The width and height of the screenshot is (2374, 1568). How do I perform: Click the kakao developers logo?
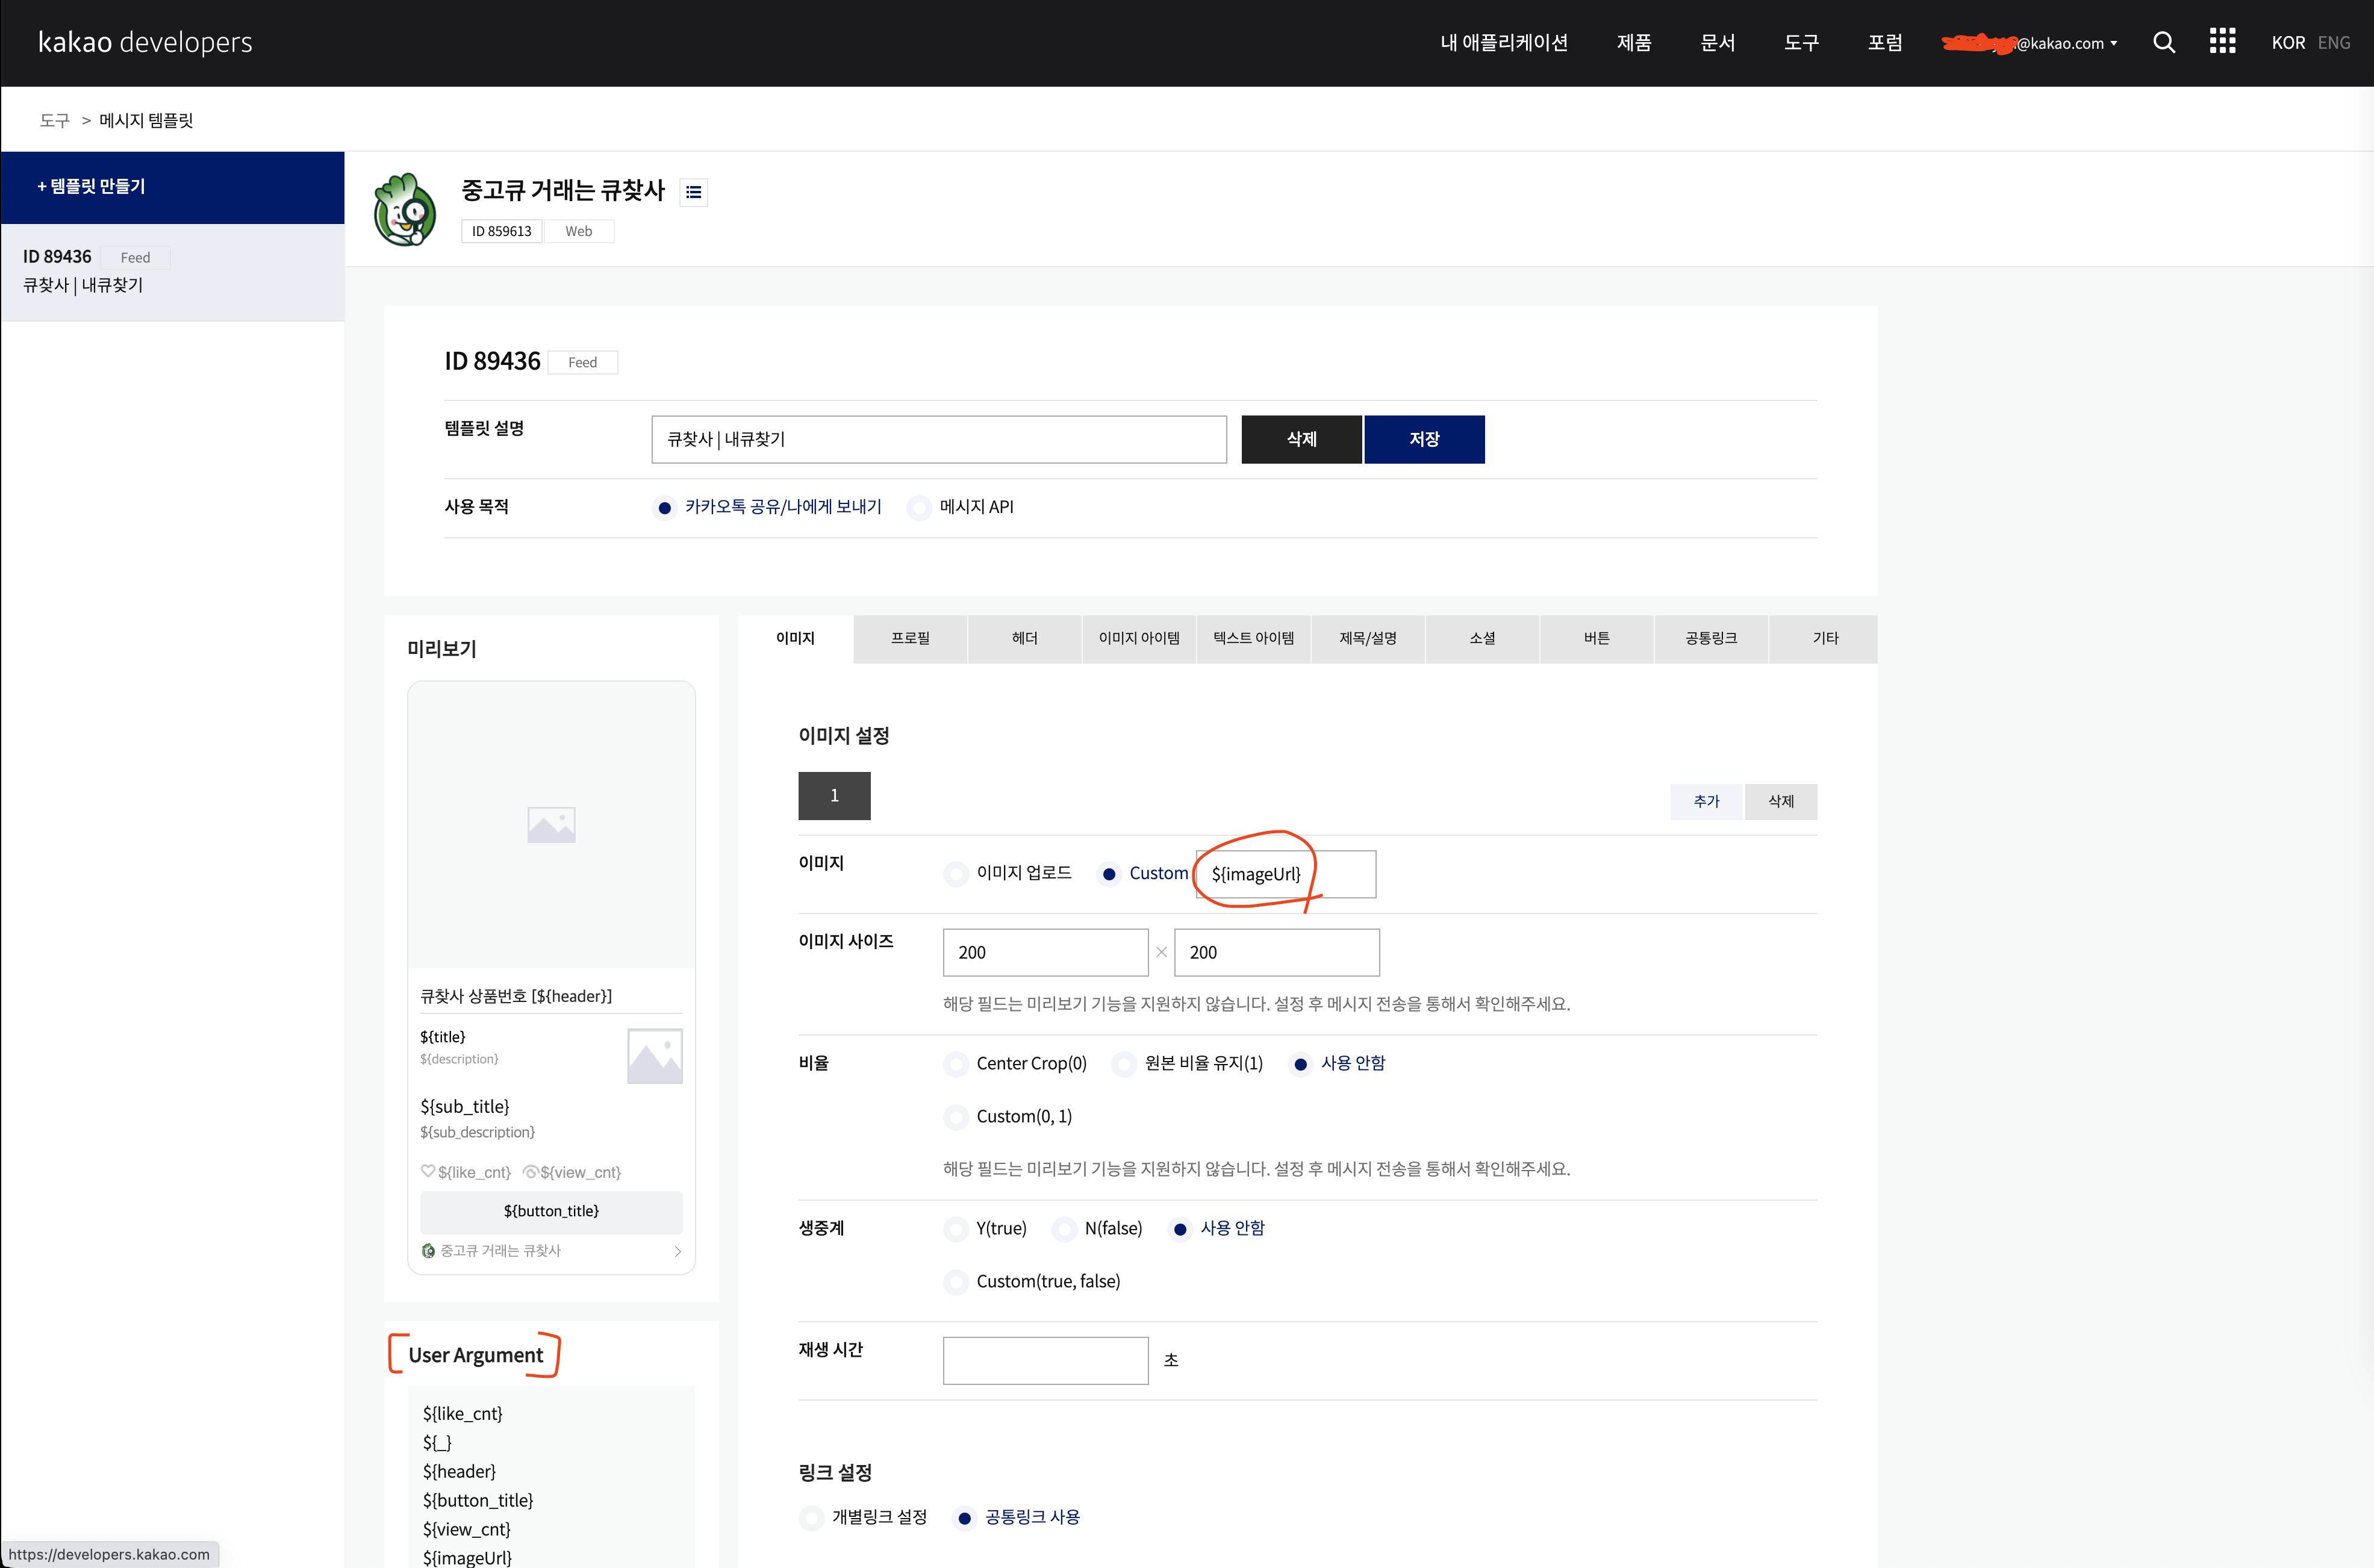tap(145, 42)
